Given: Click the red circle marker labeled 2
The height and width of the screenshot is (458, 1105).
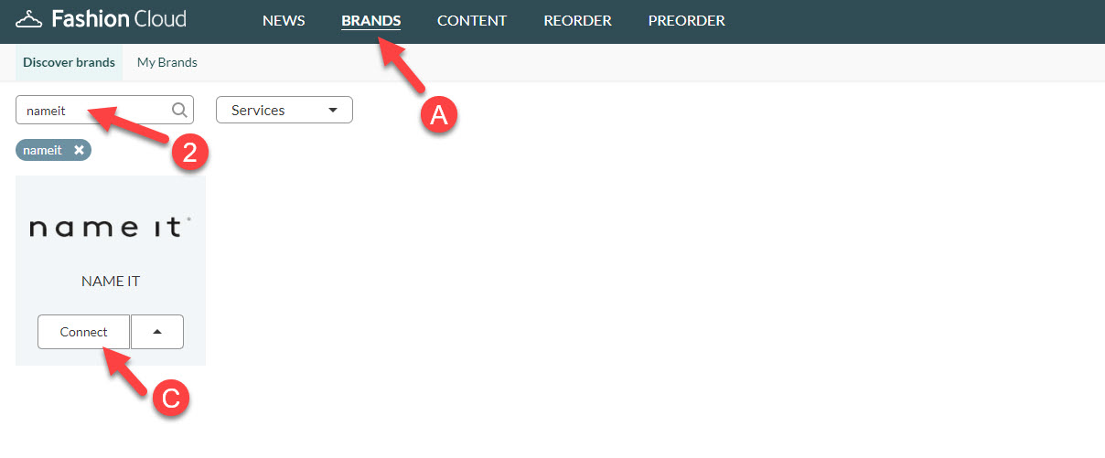Looking at the screenshot, I should click(189, 153).
